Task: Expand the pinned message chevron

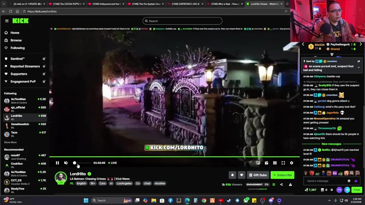Action: [359, 67]
